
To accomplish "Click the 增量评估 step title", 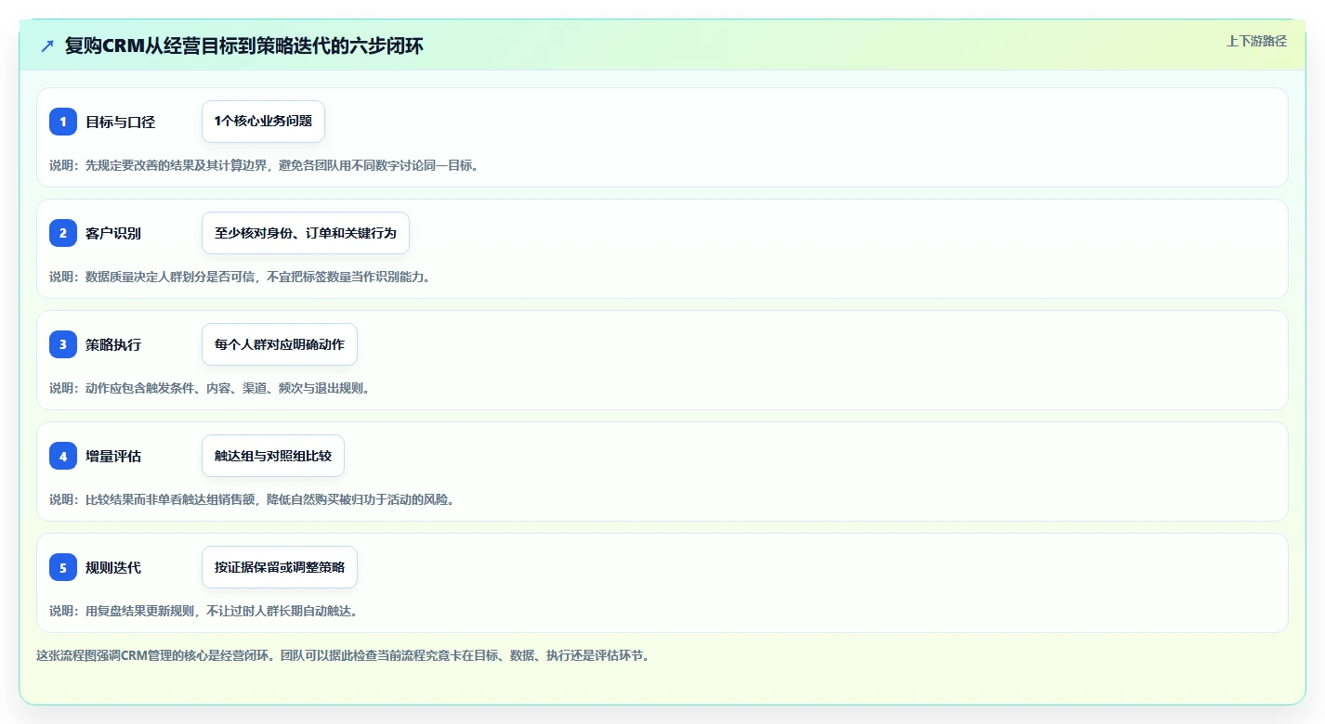I will (x=113, y=456).
